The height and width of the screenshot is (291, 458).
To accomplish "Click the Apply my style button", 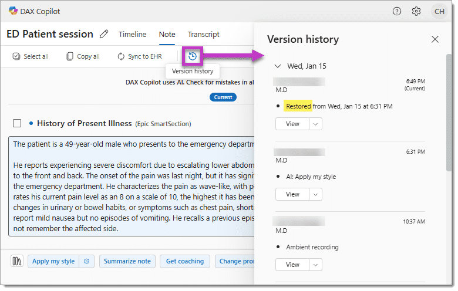I will [53, 261].
